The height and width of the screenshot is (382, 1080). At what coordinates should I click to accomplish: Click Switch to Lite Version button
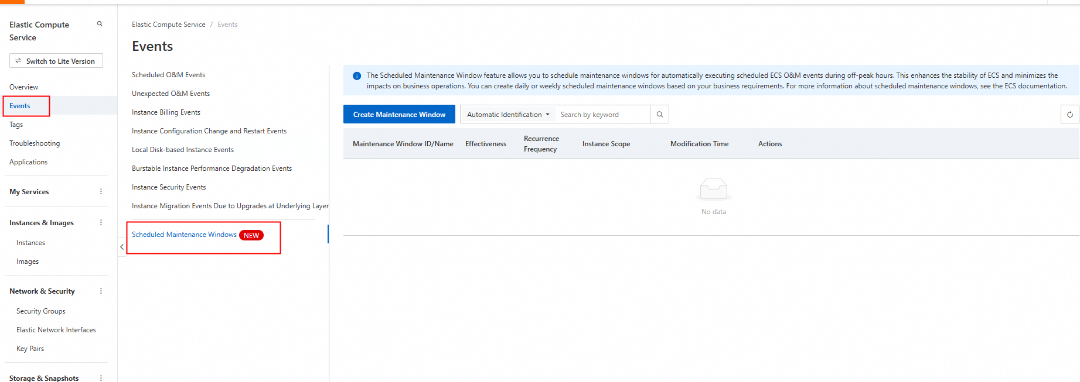coord(56,61)
